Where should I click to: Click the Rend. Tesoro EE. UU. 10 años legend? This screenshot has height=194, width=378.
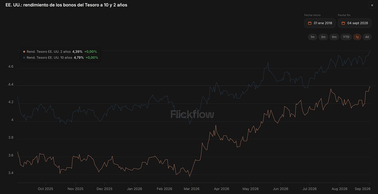pyautogui.click(x=49, y=58)
